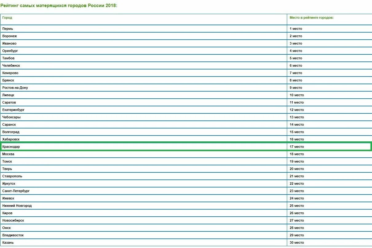The height and width of the screenshot is (248, 372).
Task: Click the rank cell '12 место'
Action: (330, 110)
